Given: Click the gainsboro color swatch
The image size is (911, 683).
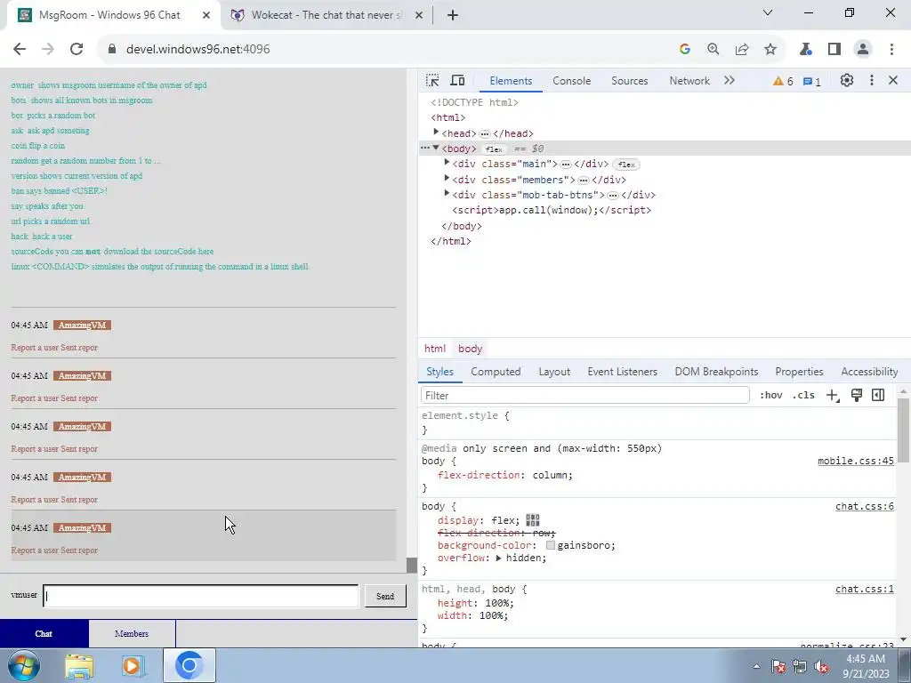Looking at the screenshot, I should tap(550, 545).
